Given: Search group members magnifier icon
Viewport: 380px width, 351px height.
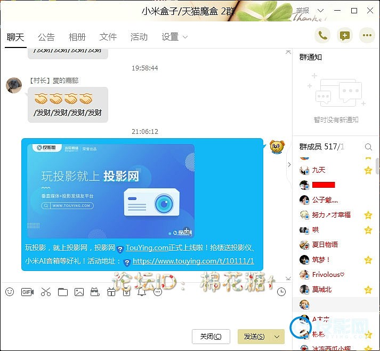Looking at the screenshot, I should (368, 147).
